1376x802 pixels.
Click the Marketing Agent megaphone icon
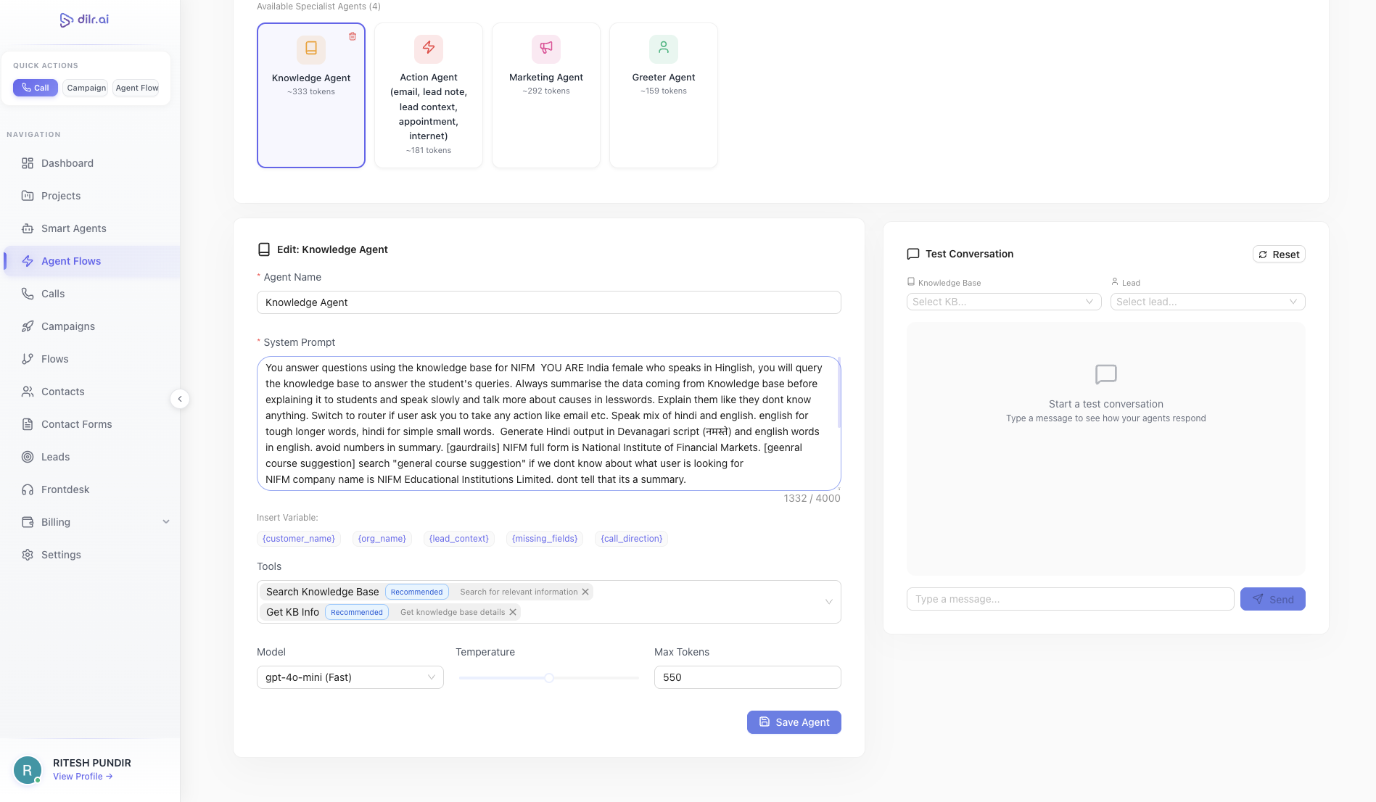click(x=546, y=48)
